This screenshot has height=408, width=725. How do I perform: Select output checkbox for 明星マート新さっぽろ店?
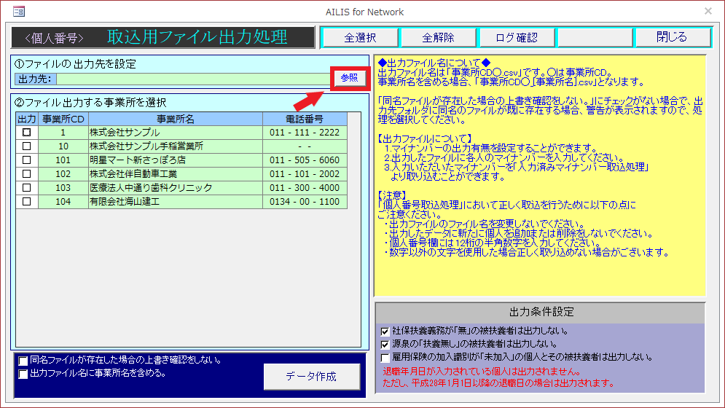[x=27, y=160]
